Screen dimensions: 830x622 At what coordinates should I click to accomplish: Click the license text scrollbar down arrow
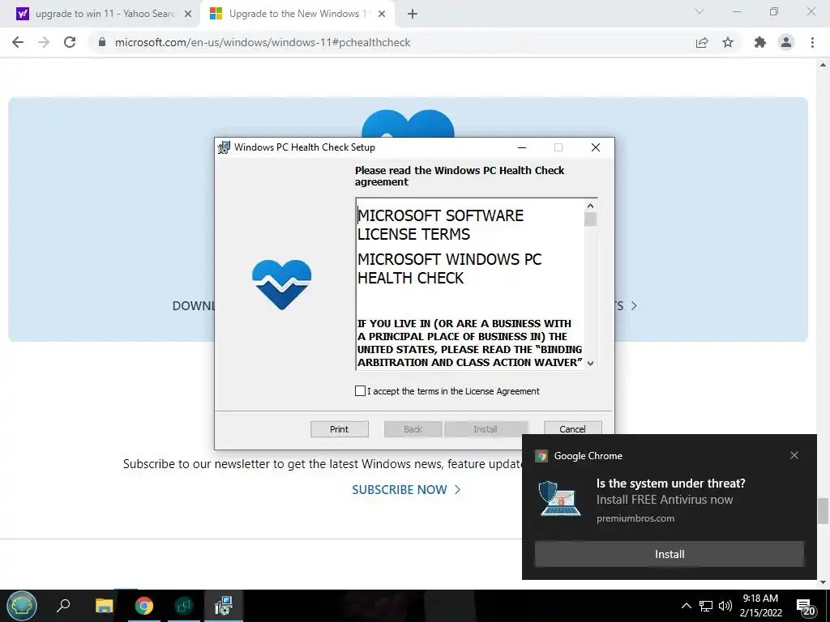(x=591, y=364)
